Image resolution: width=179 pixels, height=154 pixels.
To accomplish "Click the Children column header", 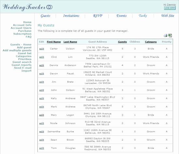I will (x=135, y=42).
